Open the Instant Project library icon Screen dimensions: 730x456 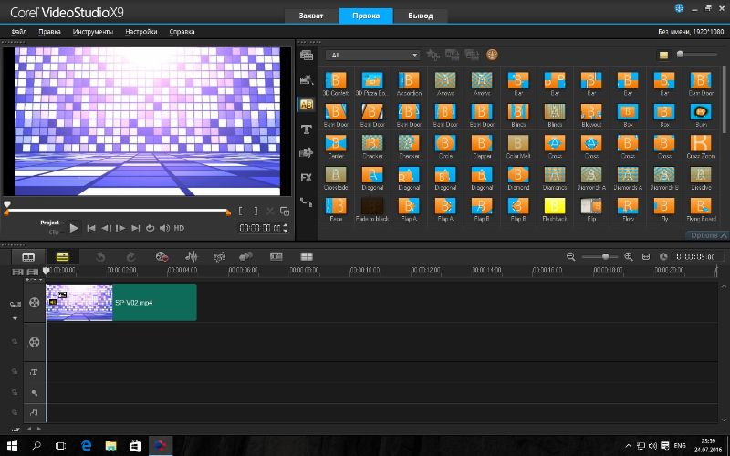[x=307, y=80]
